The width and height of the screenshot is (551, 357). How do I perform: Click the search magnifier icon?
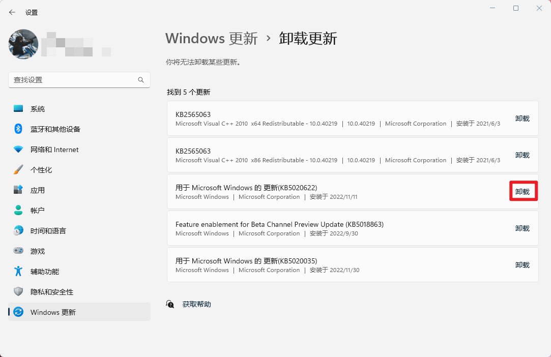pos(141,80)
